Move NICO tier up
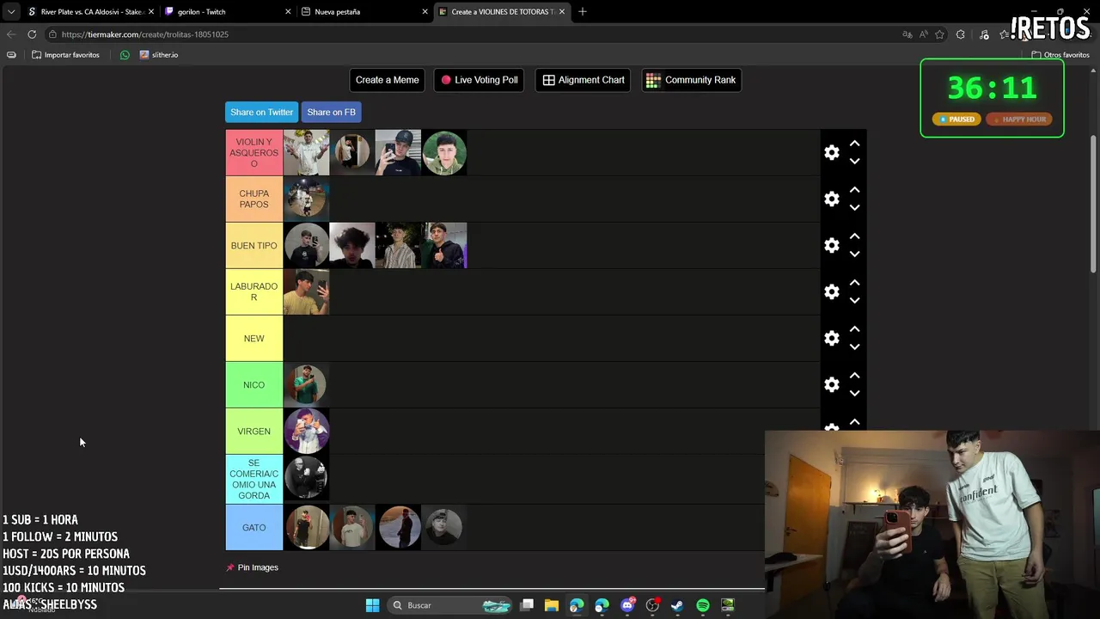 (x=854, y=376)
